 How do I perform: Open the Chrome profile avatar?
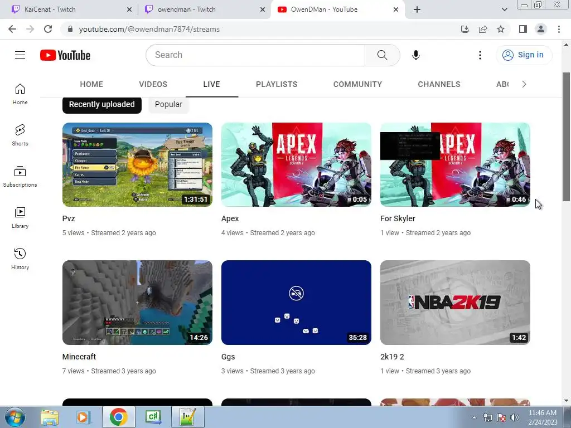541,29
